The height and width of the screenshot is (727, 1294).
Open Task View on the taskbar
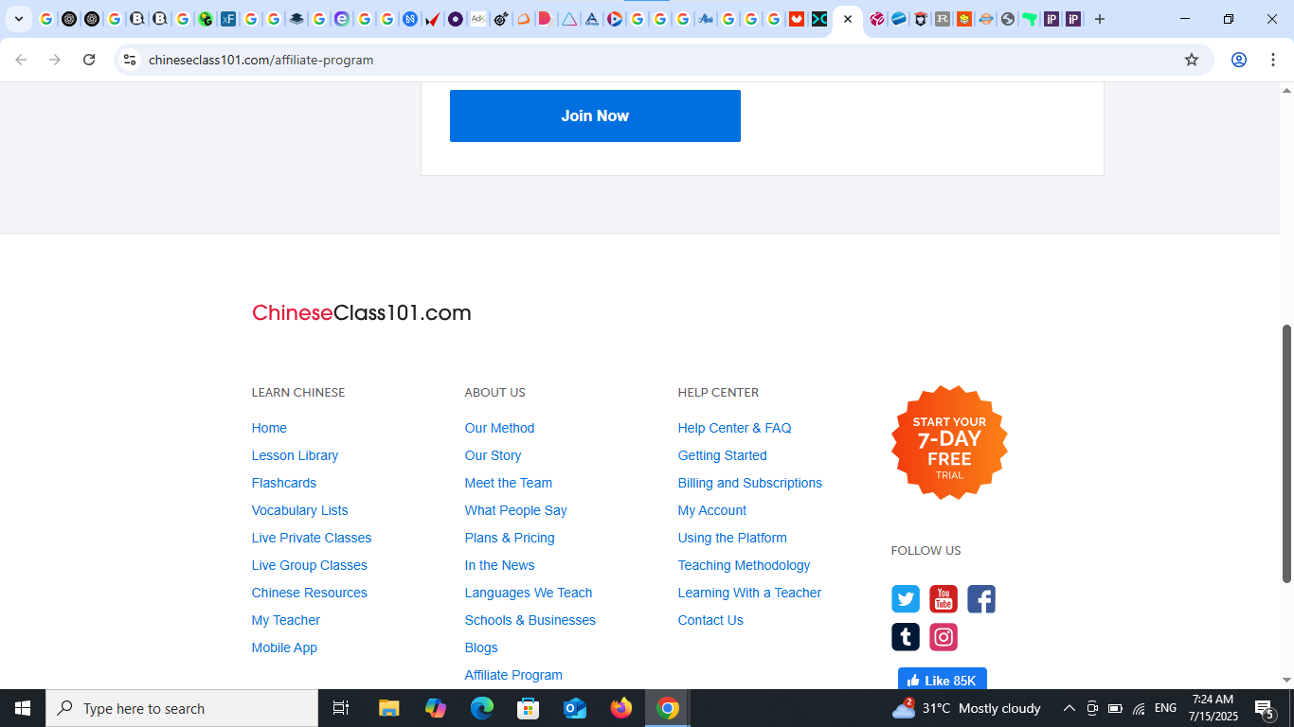341,708
